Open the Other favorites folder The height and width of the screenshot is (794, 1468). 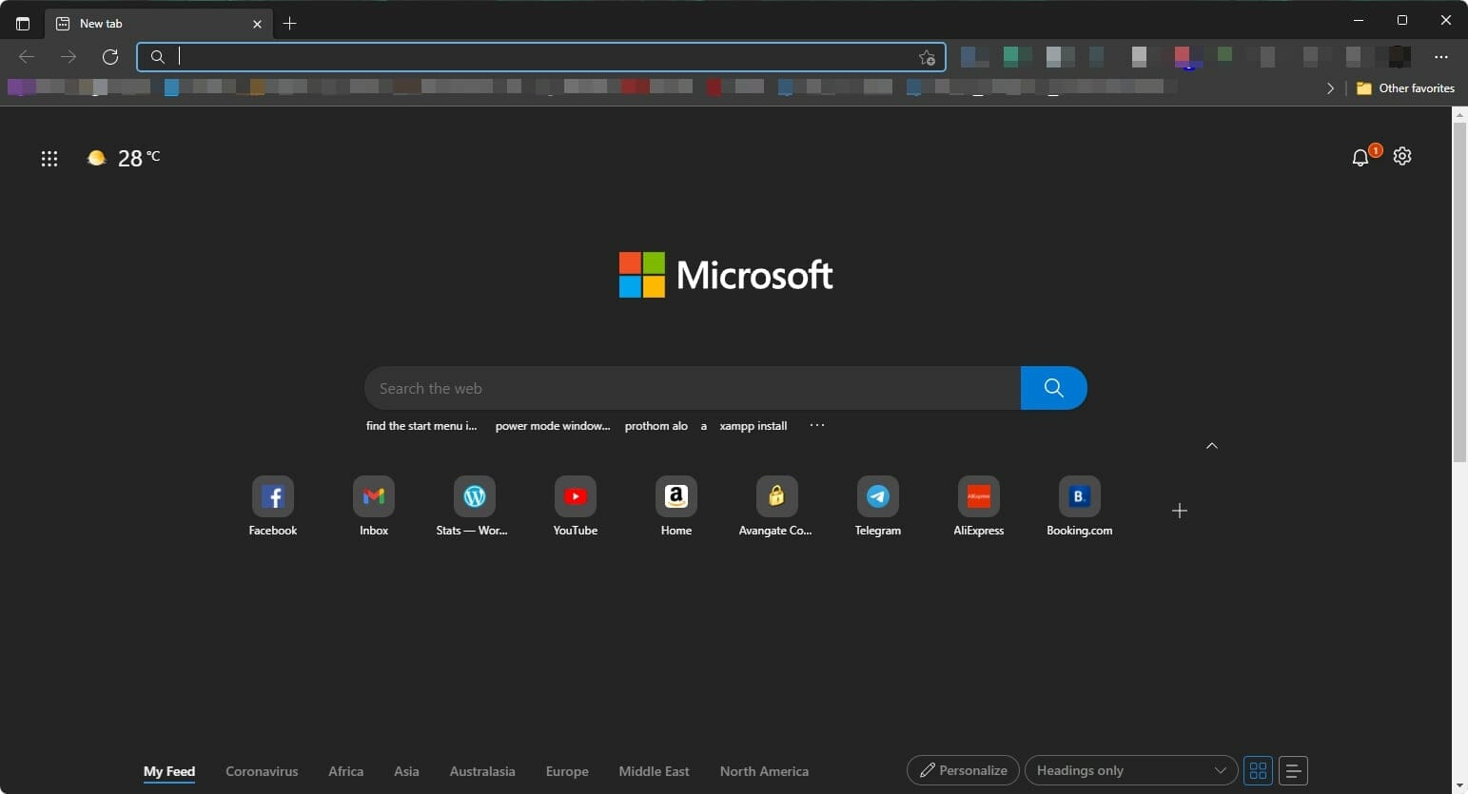pyautogui.click(x=1405, y=87)
